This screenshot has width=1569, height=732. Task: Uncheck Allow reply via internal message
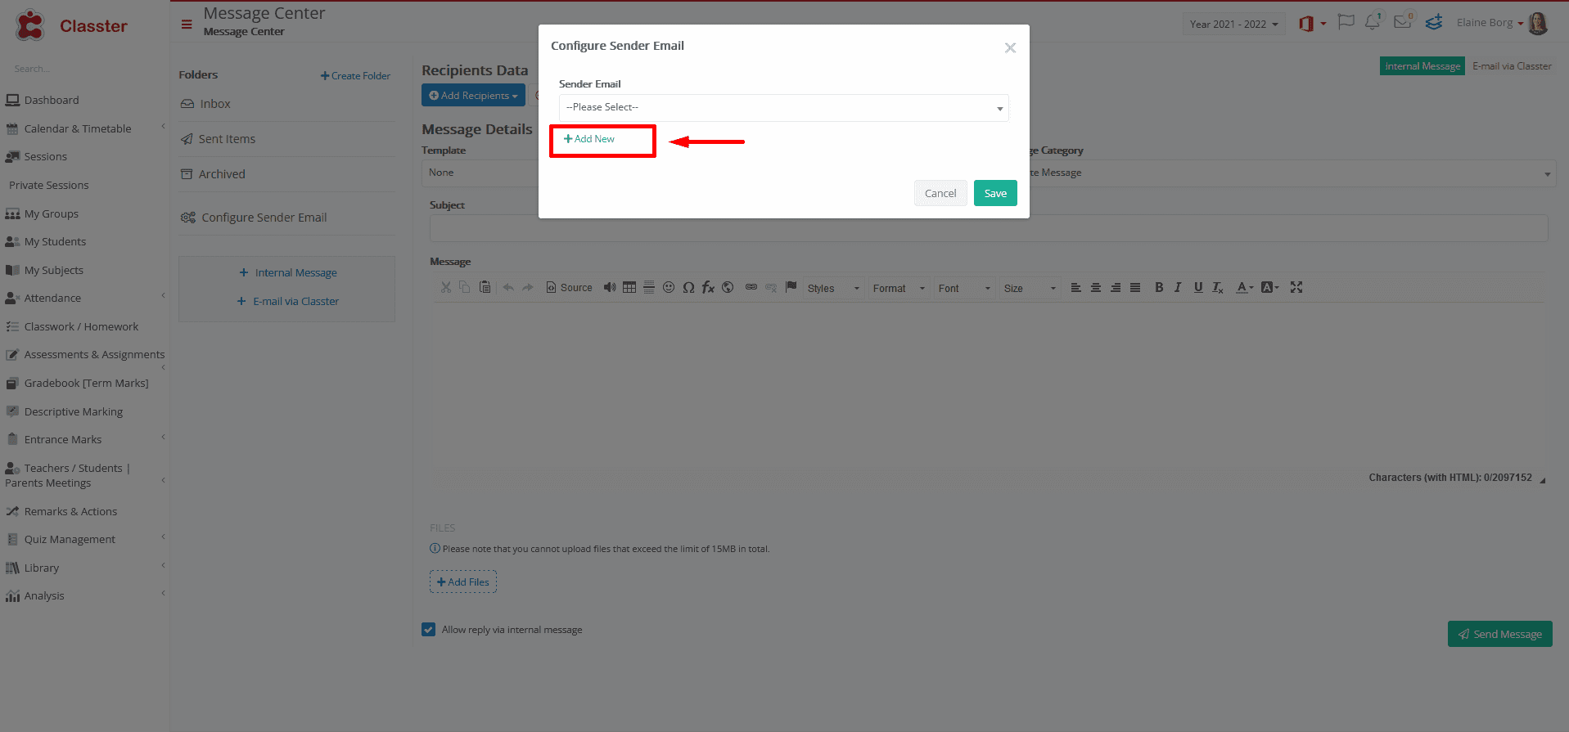pyautogui.click(x=428, y=629)
